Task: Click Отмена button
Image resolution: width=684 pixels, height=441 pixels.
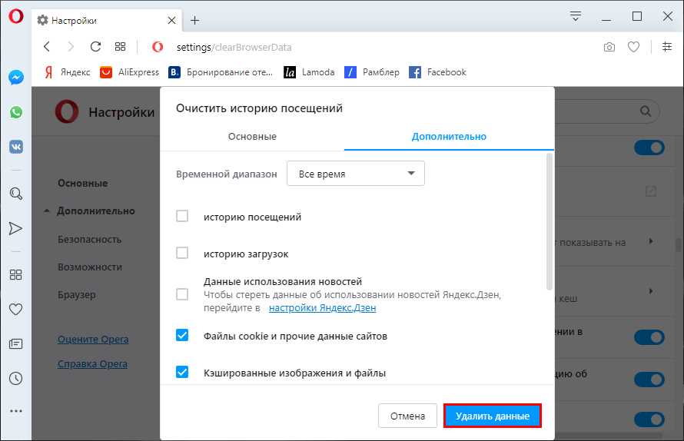Action: point(407,416)
